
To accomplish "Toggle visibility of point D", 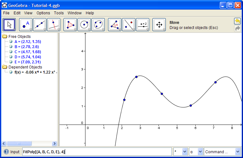I will coord(11,57).
